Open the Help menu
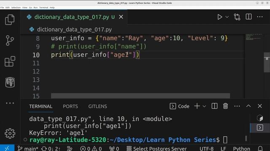 [52, 8]
